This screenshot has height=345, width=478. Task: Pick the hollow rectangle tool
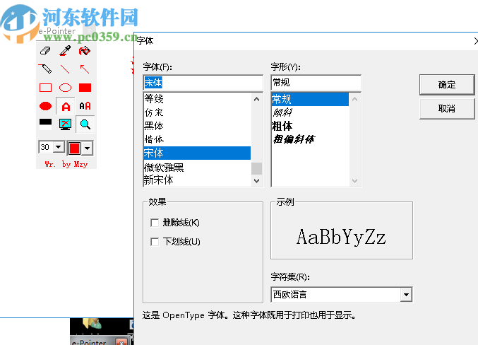click(45, 88)
